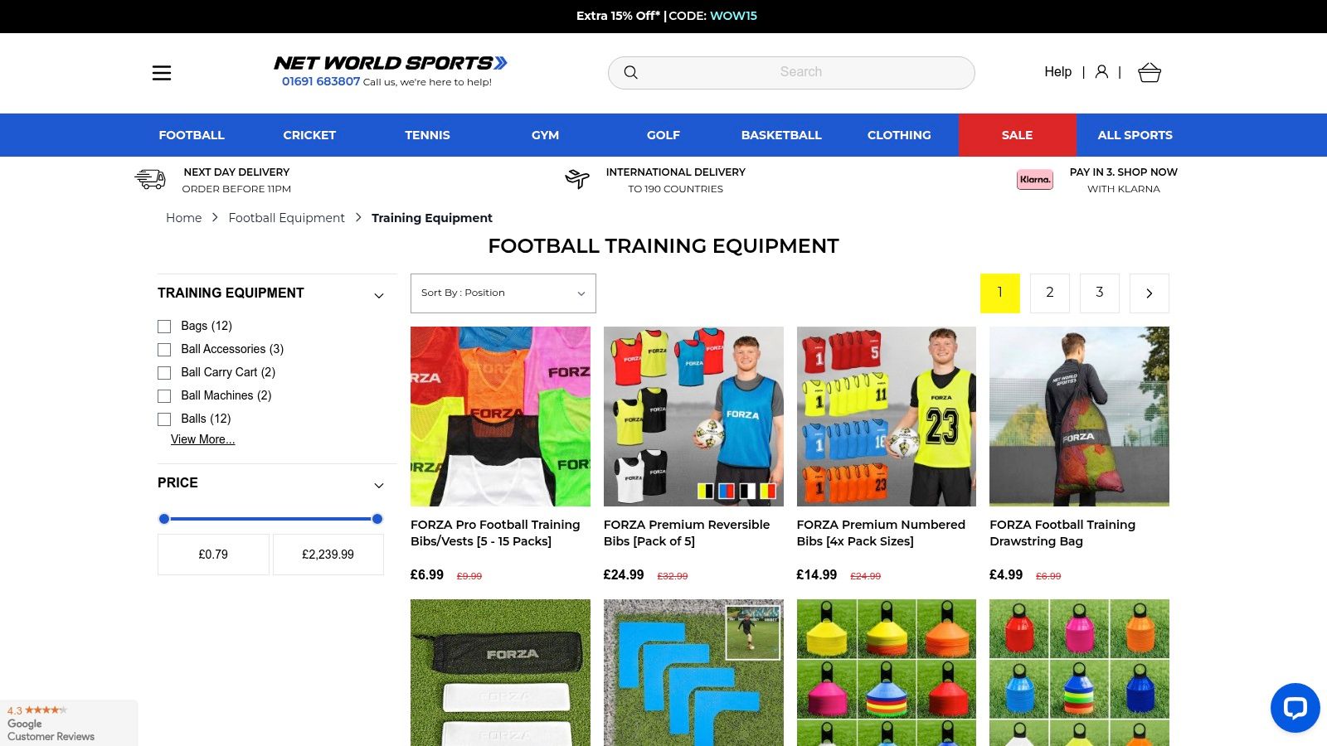The height and width of the screenshot is (746, 1327).
Task: Select the red/yellow reversible bib swatch
Action: tap(768, 491)
